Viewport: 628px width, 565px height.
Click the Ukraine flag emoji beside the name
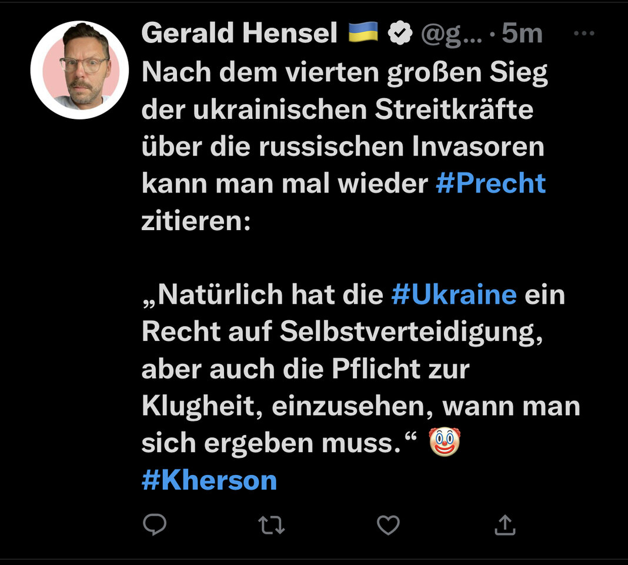tap(363, 34)
